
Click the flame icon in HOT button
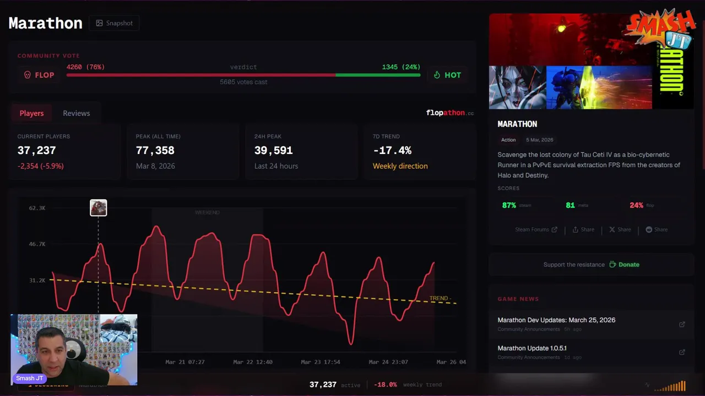point(437,75)
